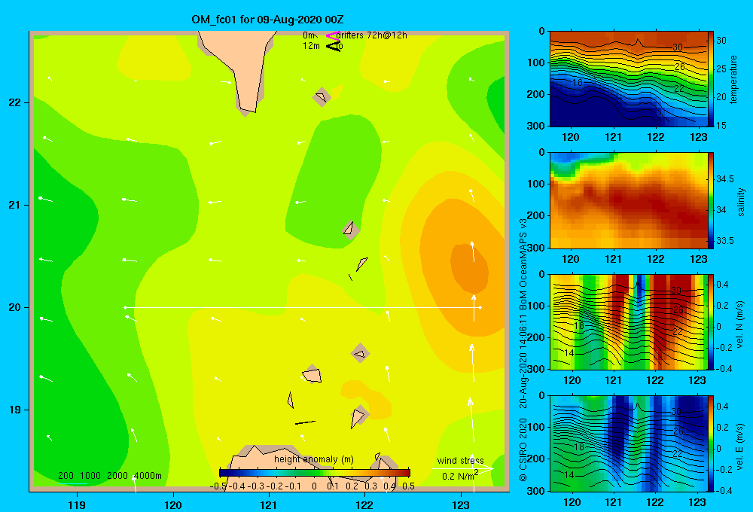Click the wind stress reference arrow

click(462, 468)
